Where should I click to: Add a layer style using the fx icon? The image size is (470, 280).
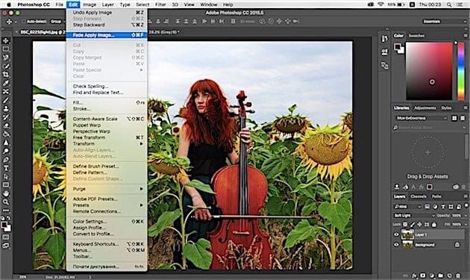pos(414,276)
